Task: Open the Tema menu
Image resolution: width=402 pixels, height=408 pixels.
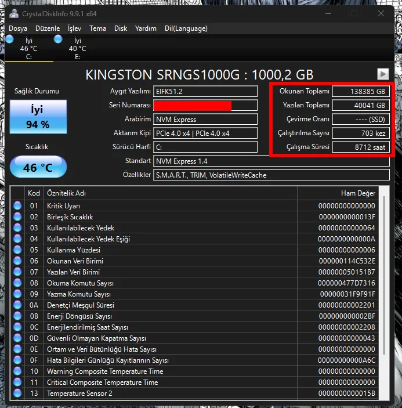Action: pos(98,28)
